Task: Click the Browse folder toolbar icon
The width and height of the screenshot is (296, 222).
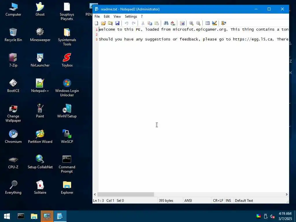Action: (110, 23)
